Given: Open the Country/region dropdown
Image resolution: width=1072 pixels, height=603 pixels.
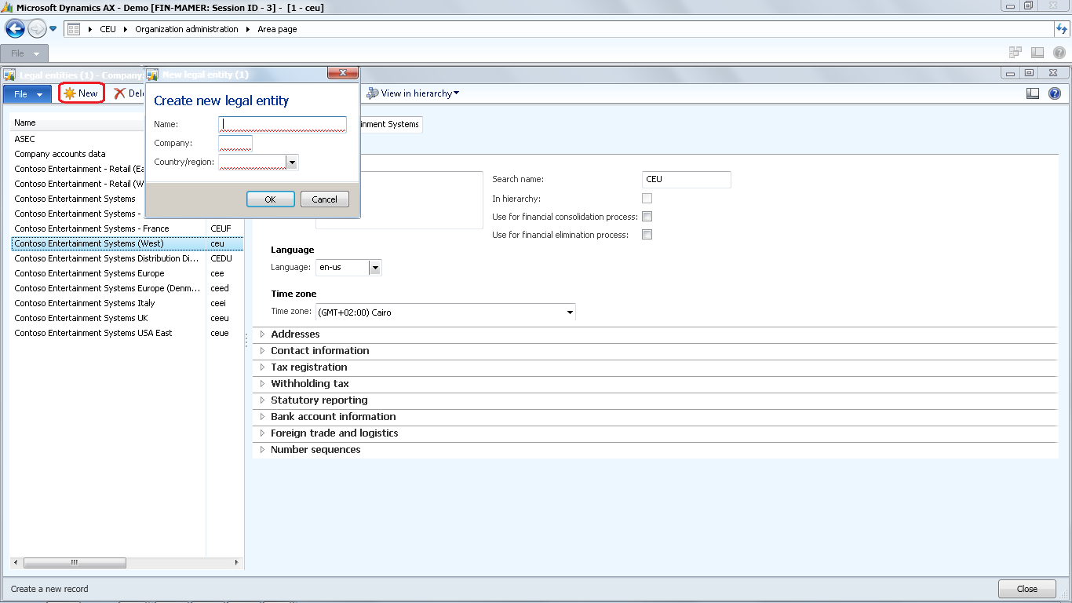Looking at the screenshot, I should pyautogui.click(x=292, y=163).
